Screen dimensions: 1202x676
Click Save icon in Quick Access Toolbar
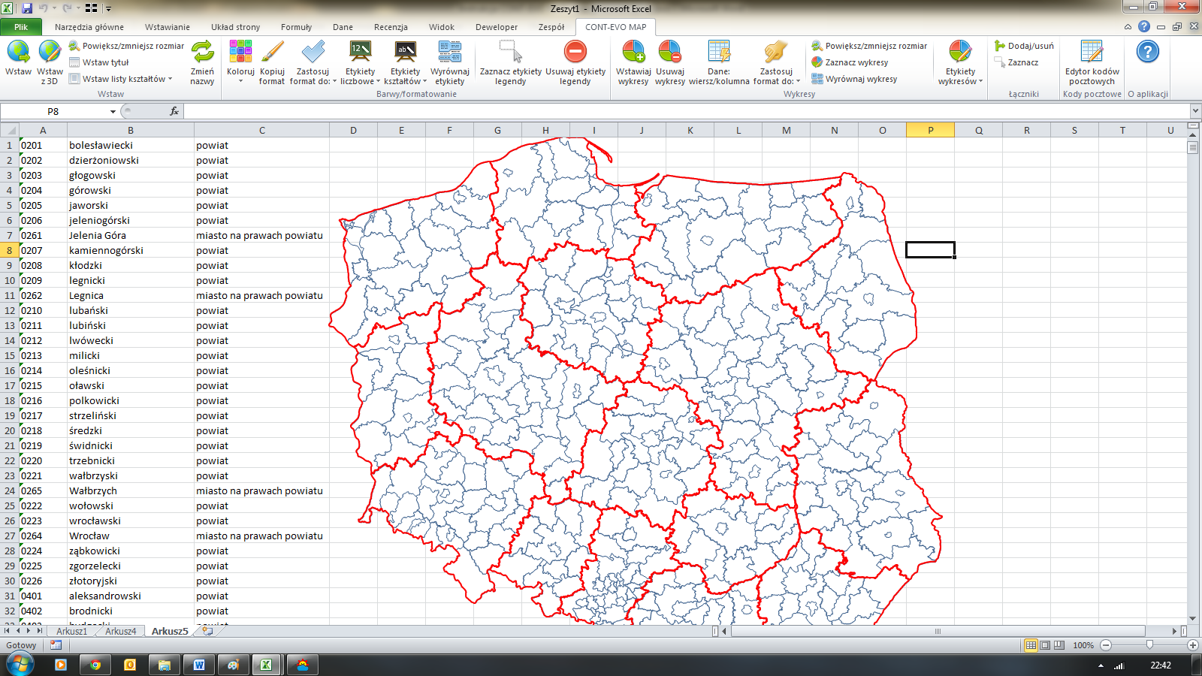pyautogui.click(x=27, y=8)
